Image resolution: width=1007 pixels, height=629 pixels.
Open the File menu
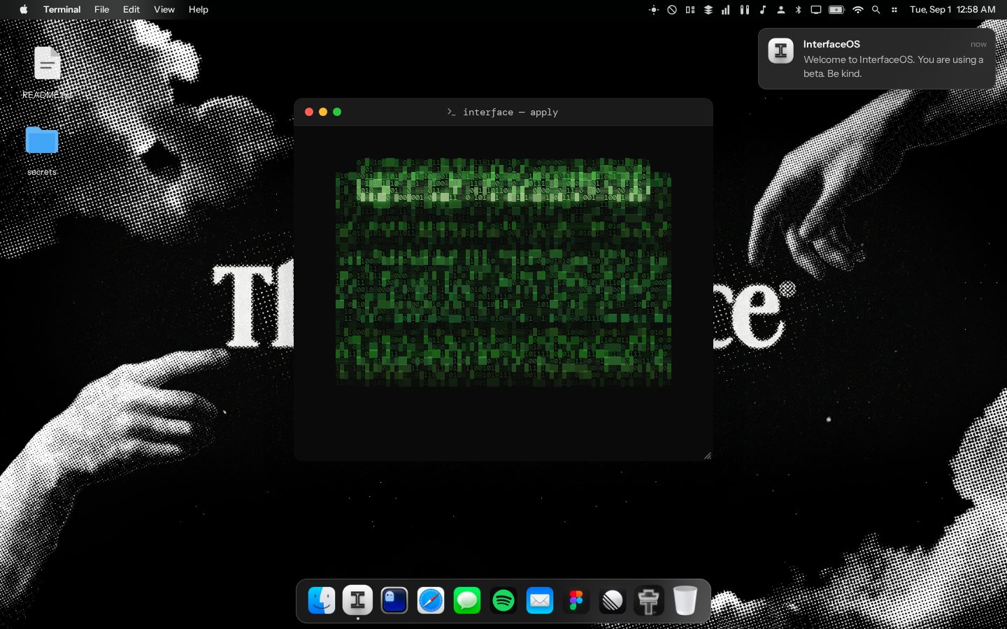click(x=102, y=10)
